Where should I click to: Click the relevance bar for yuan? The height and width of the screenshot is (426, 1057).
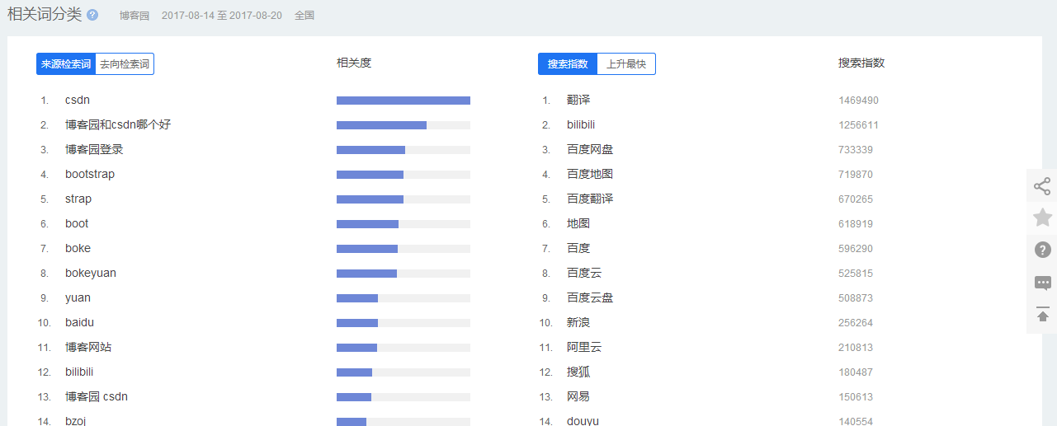coord(403,298)
